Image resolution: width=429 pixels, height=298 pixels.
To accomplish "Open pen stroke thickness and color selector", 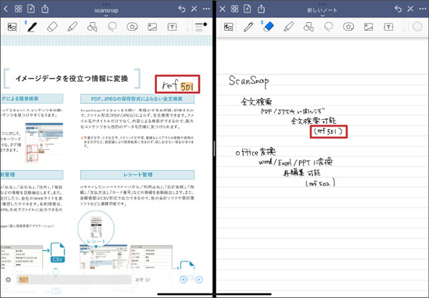I will (x=199, y=27).
